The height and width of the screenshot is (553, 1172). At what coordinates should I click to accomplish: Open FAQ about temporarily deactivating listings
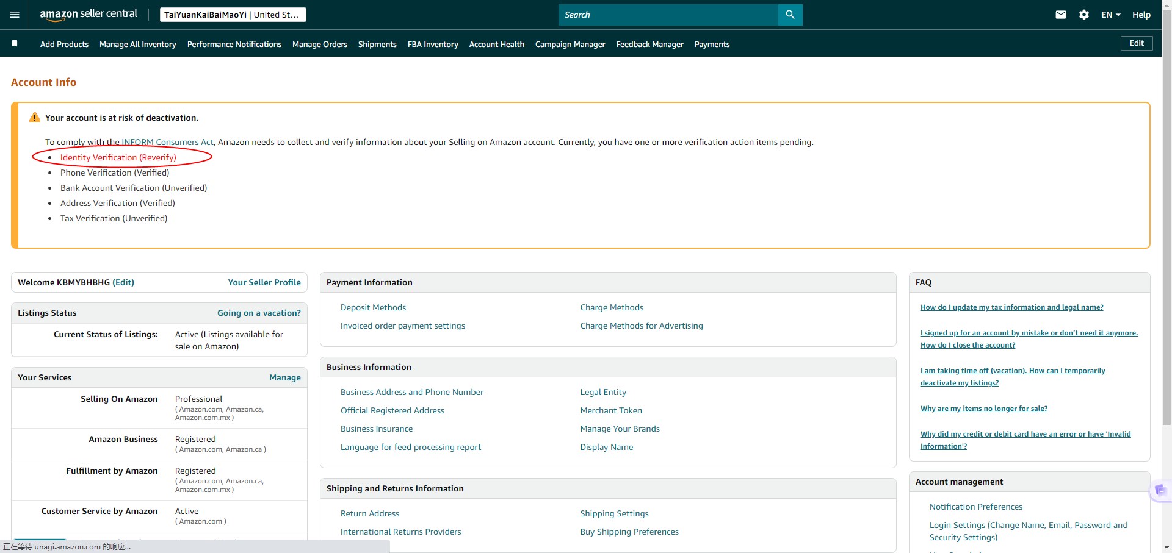pyautogui.click(x=1013, y=377)
